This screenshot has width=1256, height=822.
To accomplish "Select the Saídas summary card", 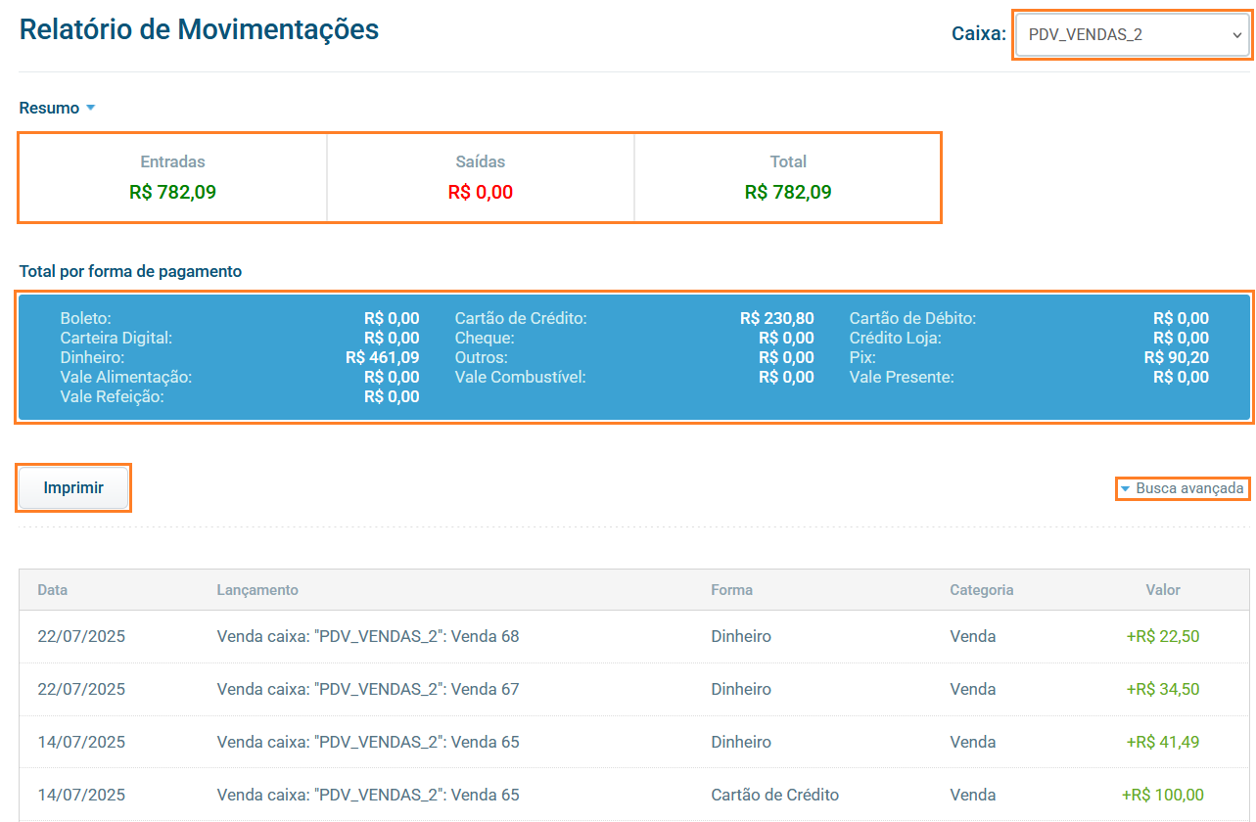I will point(480,177).
